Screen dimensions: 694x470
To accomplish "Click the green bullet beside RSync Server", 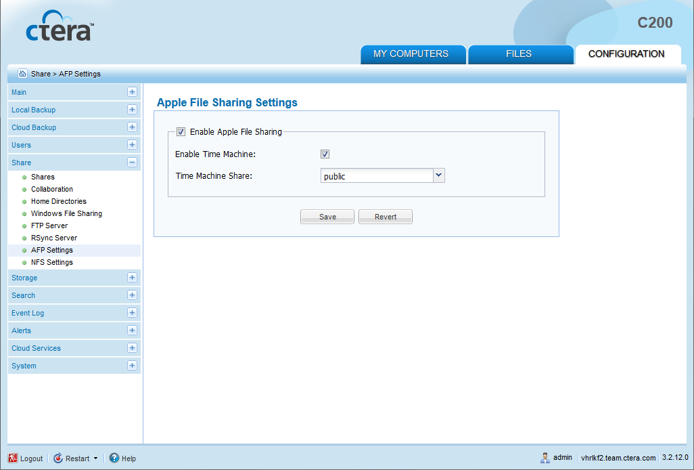I will coord(24,238).
